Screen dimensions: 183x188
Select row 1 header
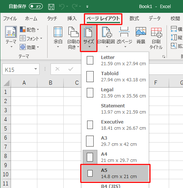pos(5,92)
